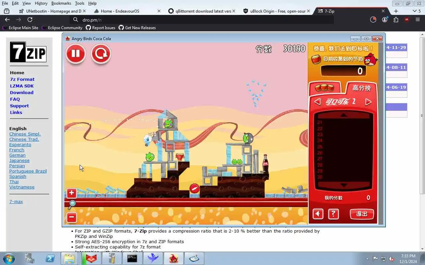Zoom in with the plus button
425x265 pixels.
point(71,193)
